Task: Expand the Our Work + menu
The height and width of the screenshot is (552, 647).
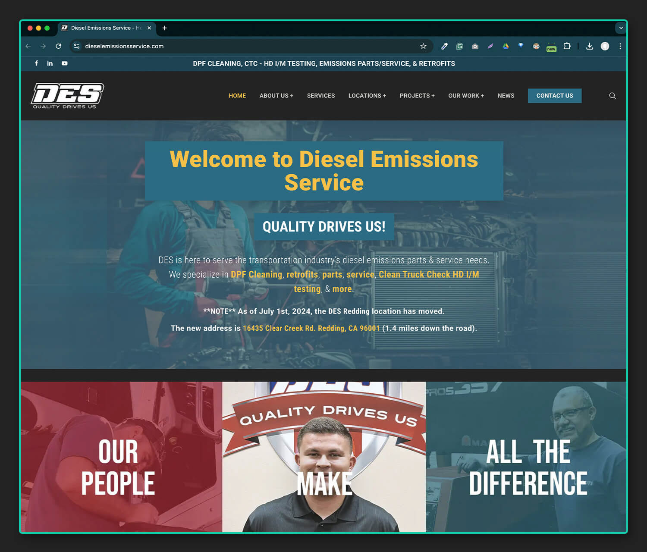Action: (466, 96)
